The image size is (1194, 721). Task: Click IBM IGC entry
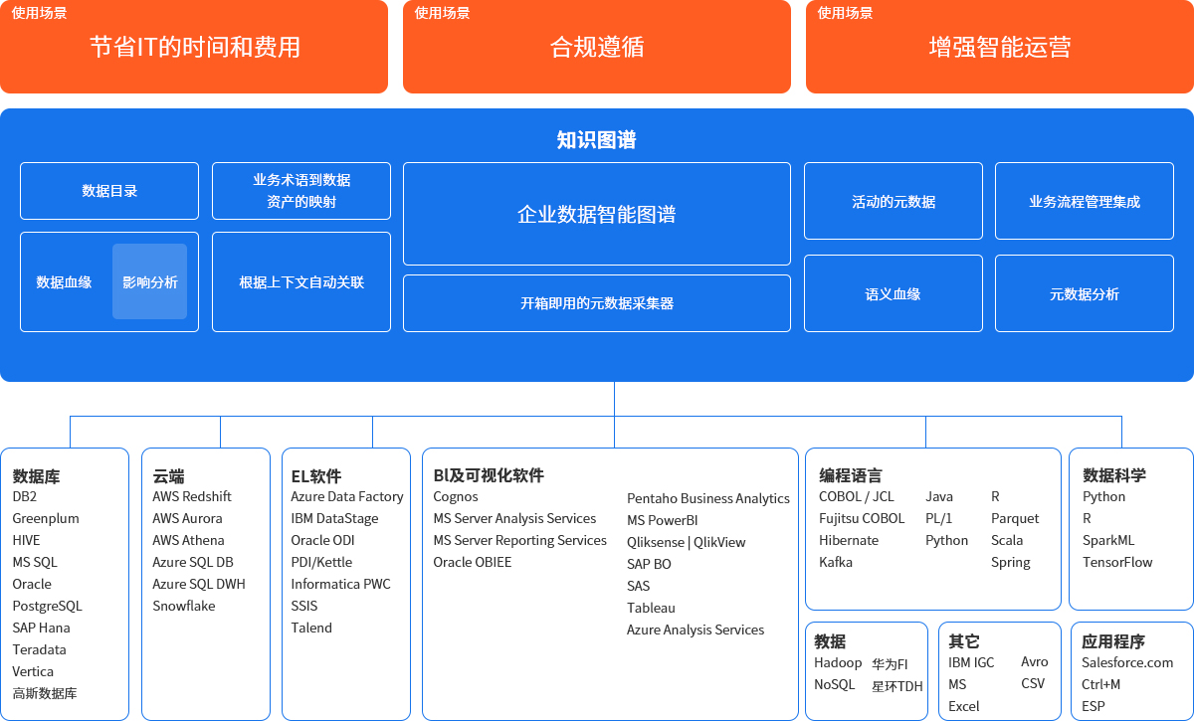971,662
